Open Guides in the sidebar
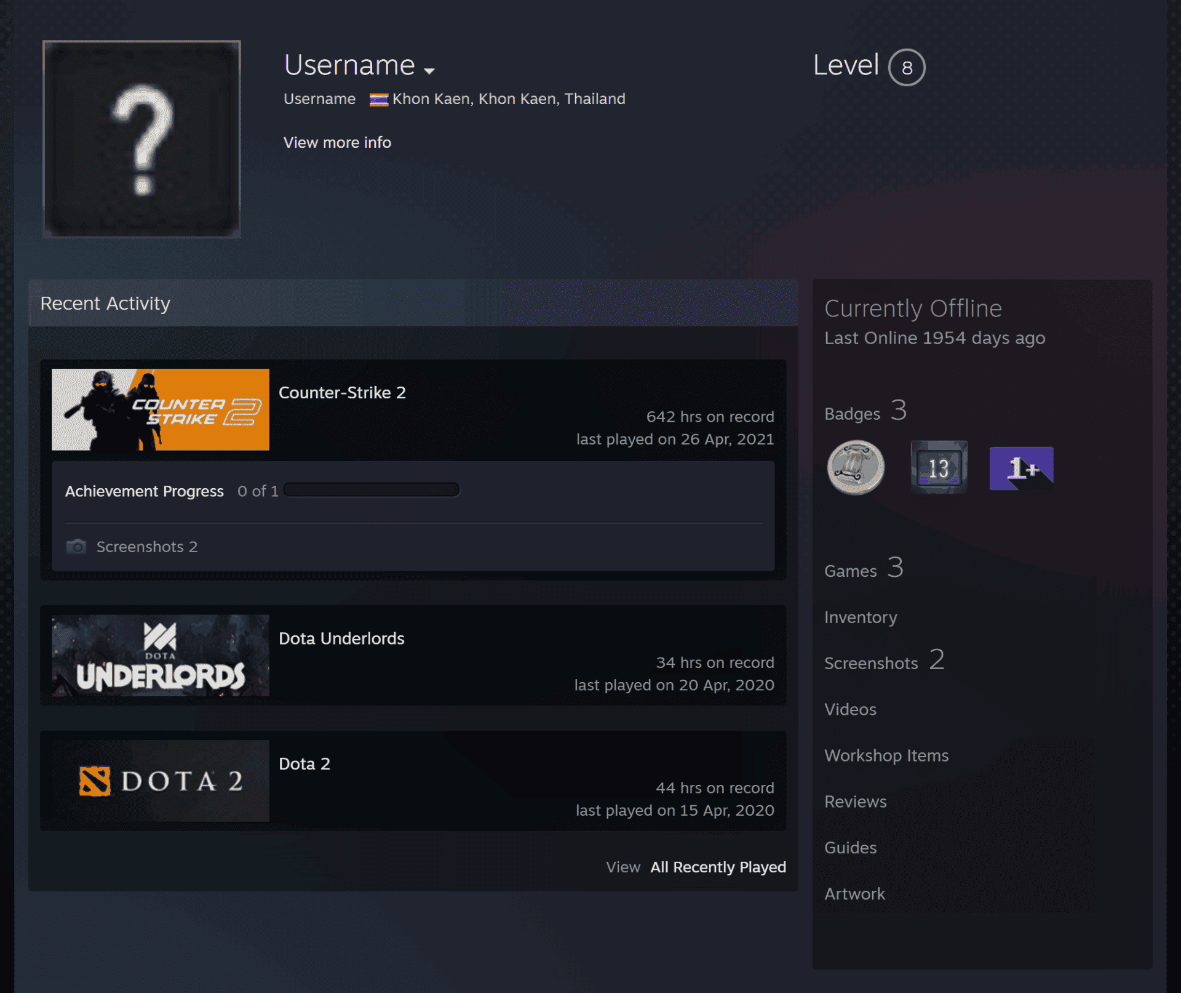1181x993 pixels. coord(850,848)
